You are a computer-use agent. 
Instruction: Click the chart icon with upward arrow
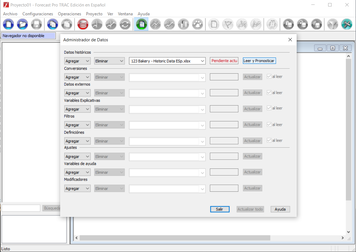point(111,24)
